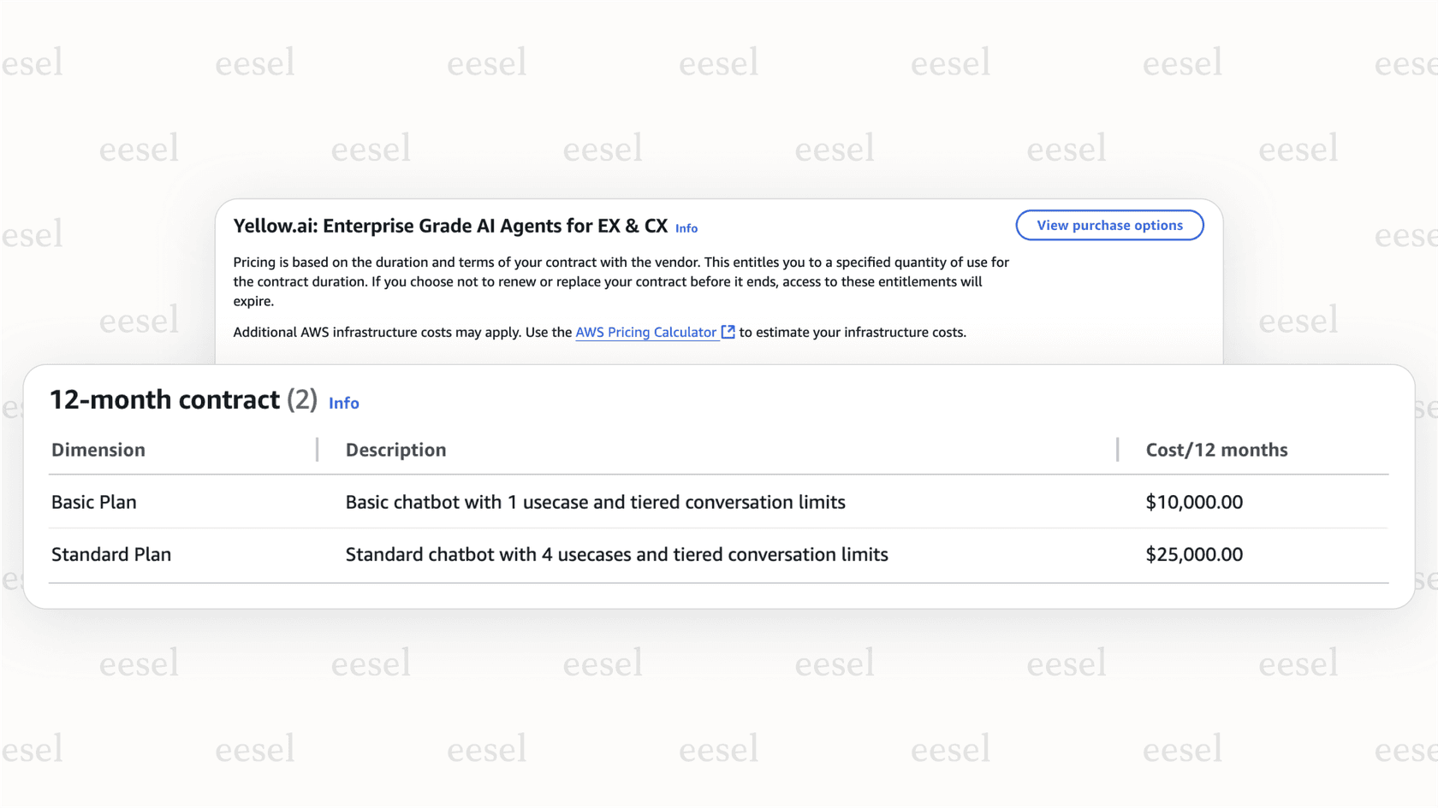Click the 12-month contract (2) heading

tap(183, 398)
